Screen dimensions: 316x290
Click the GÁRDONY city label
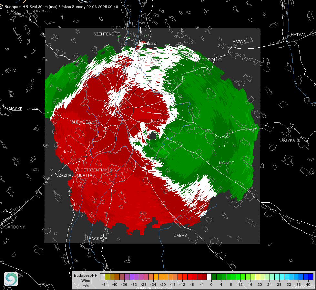tap(15, 227)
